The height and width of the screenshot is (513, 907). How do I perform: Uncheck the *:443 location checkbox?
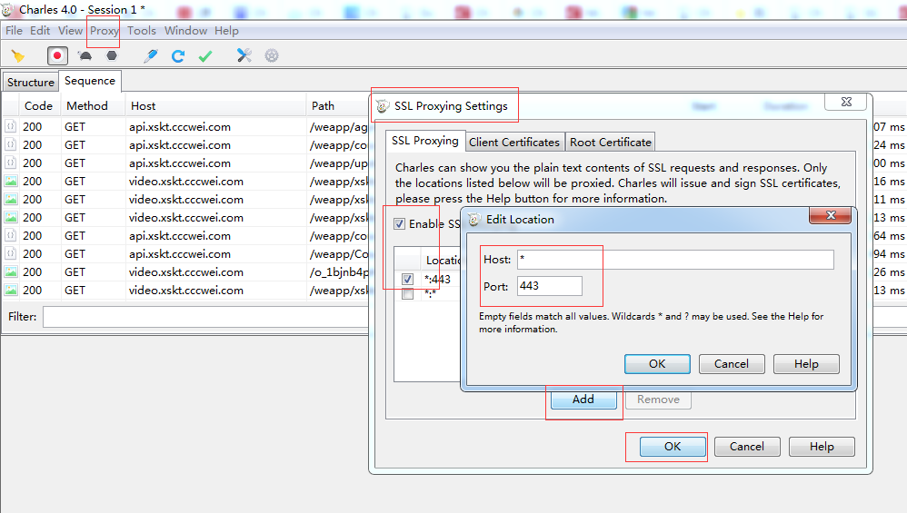click(408, 280)
